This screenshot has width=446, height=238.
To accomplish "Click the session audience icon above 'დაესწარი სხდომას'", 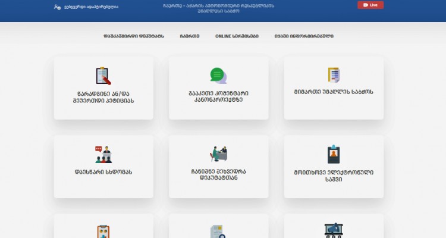I will pos(103,154).
